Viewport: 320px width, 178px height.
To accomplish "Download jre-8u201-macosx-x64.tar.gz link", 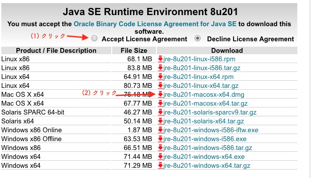I will tap(205, 103).
